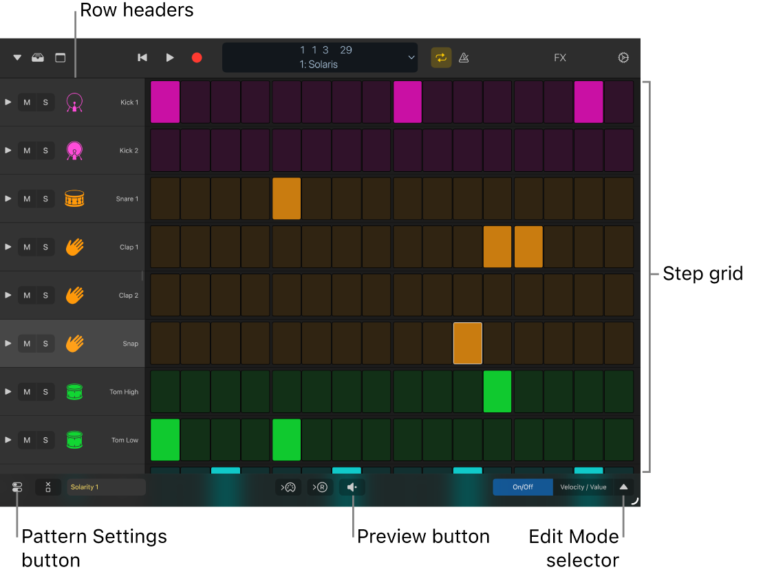
Task: Open the metronome settings
Action: (464, 58)
